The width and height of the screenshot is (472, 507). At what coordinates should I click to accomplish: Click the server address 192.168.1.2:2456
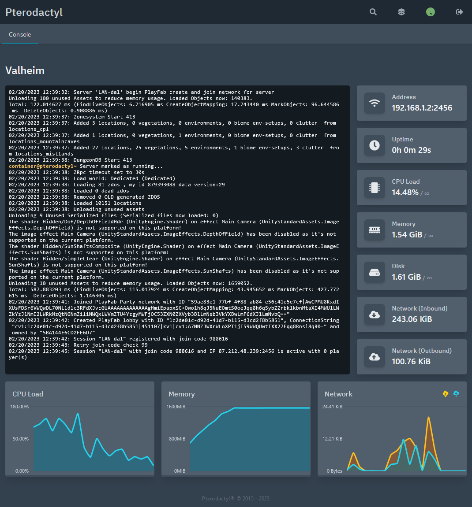pos(422,108)
